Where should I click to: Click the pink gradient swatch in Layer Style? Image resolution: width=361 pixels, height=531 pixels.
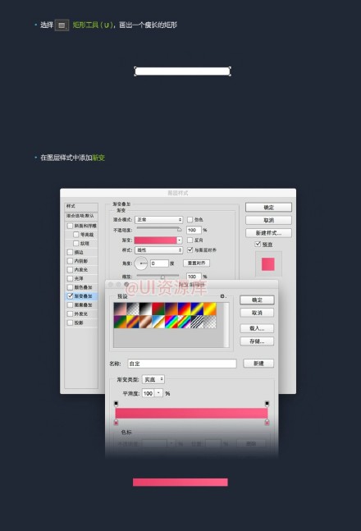tap(155, 240)
